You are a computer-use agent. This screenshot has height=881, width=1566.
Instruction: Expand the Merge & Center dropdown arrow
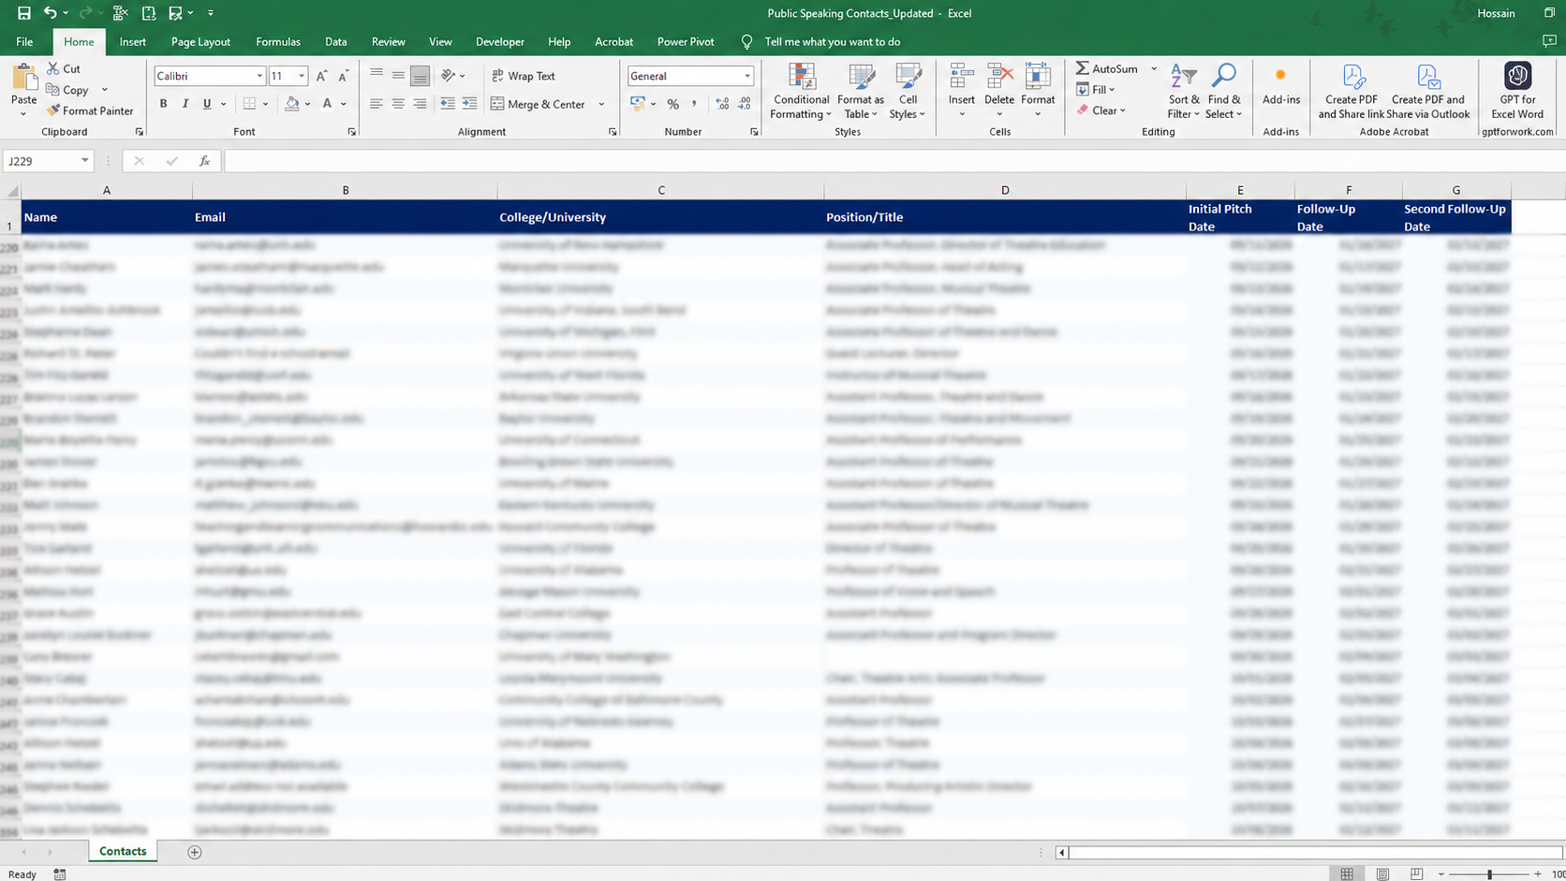(x=601, y=104)
